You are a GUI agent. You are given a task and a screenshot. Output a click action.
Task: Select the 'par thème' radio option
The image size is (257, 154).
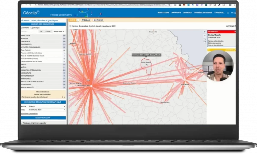point(22,28)
